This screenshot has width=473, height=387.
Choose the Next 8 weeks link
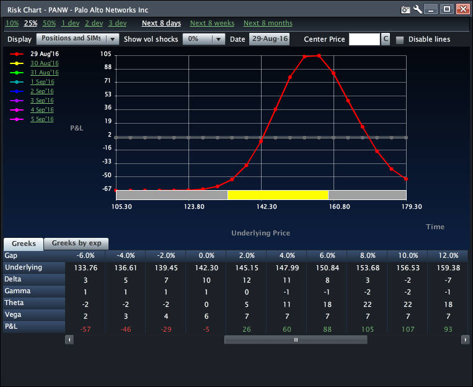pos(212,23)
